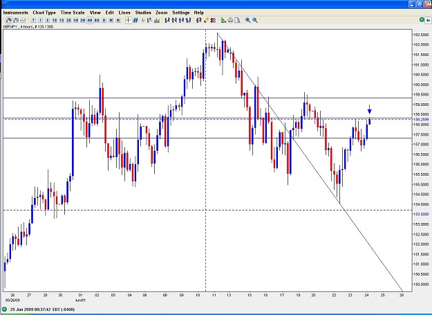Click the active 4H time scale button
Screen dimensions: 432x315
pos(90,20)
